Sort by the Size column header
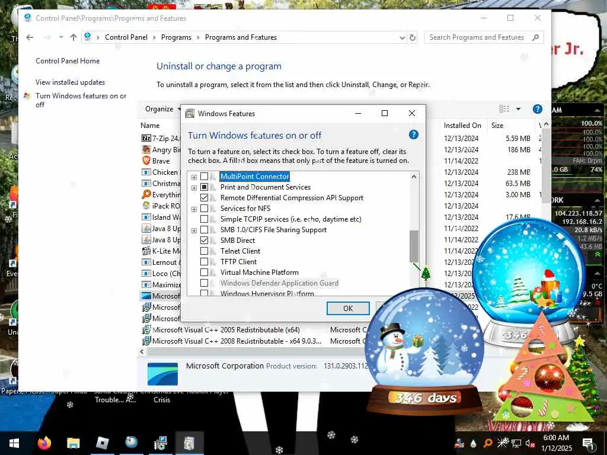The width and height of the screenshot is (607, 455). [497, 126]
